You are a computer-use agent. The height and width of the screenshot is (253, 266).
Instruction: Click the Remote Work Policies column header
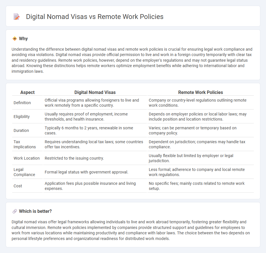tap(201, 92)
